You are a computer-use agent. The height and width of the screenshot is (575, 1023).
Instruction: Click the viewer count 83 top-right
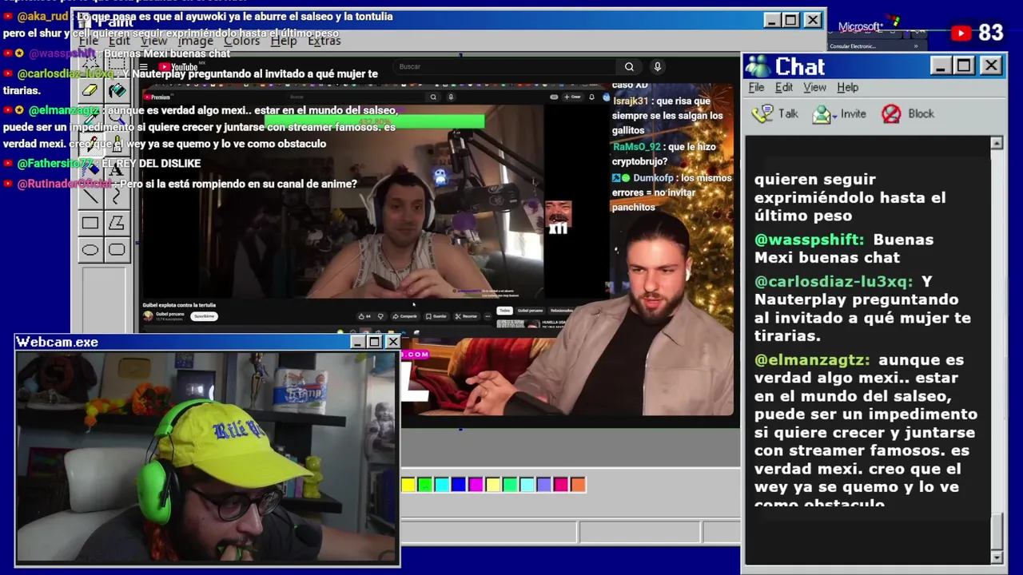click(x=990, y=33)
